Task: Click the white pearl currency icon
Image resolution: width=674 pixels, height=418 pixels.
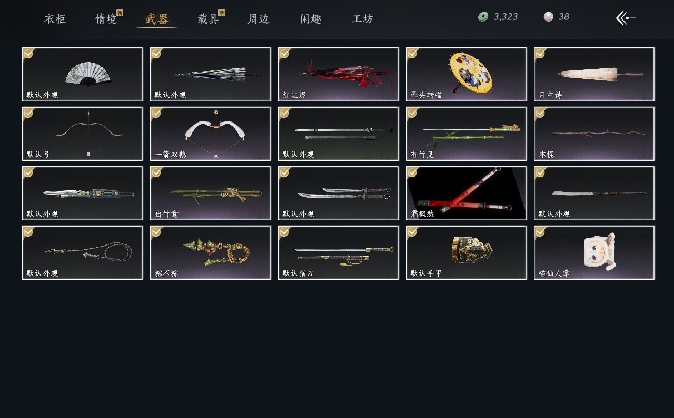Action: pos(549,17)
